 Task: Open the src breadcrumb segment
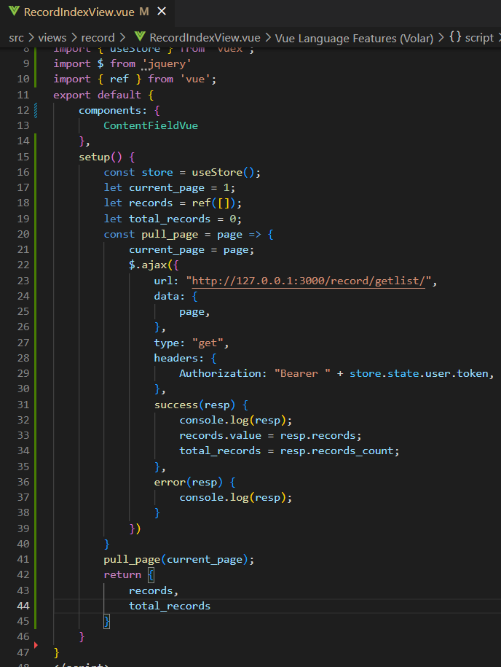(x=16, y=38)
